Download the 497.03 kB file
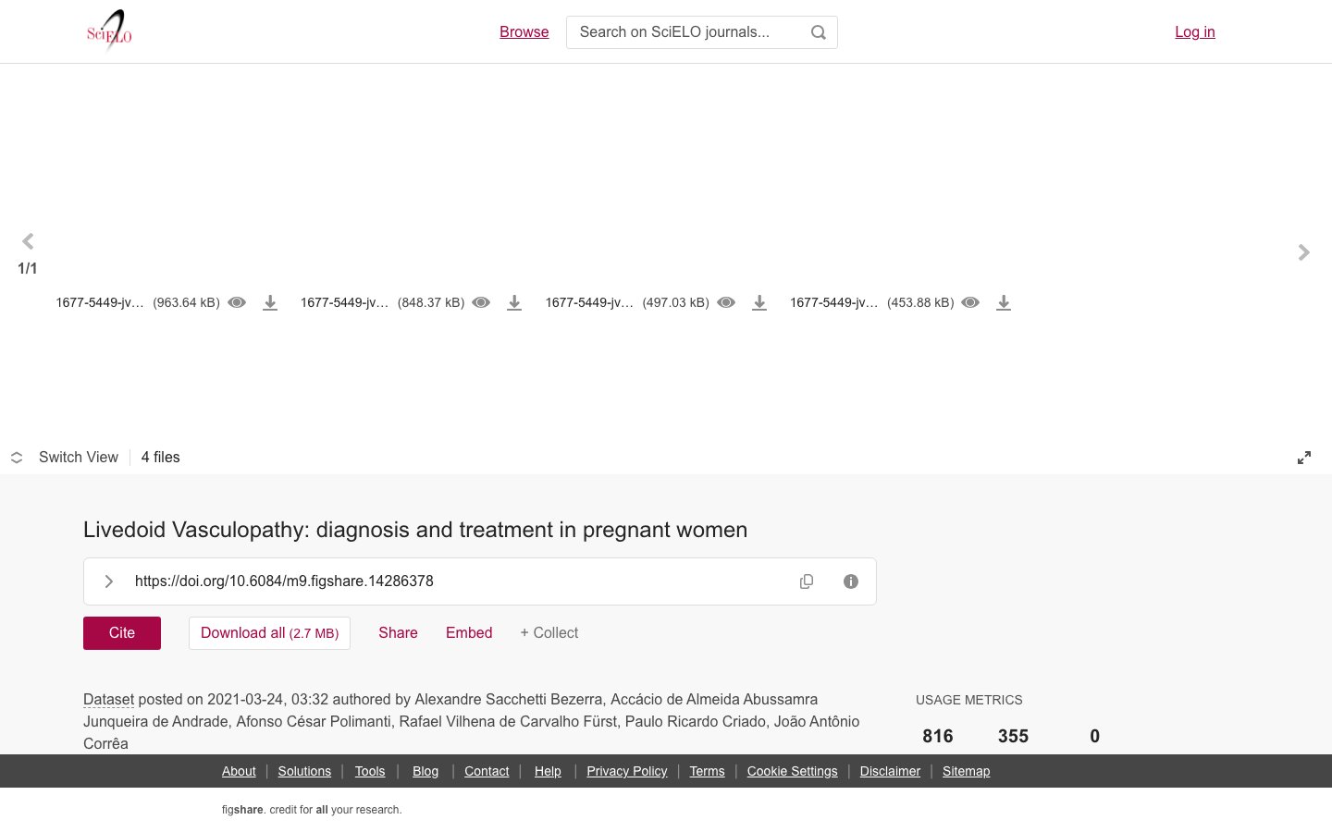The height and width of the screenshot is (832, 1332). click(759, 302)
